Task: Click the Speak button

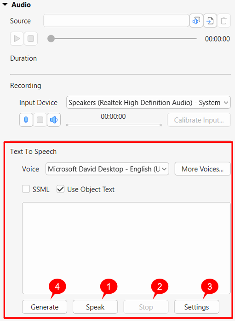Action: pyautogui.click(x=95, y=307)
